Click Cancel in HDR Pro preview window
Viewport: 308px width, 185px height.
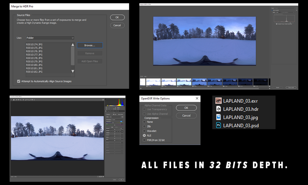(278, 88)
